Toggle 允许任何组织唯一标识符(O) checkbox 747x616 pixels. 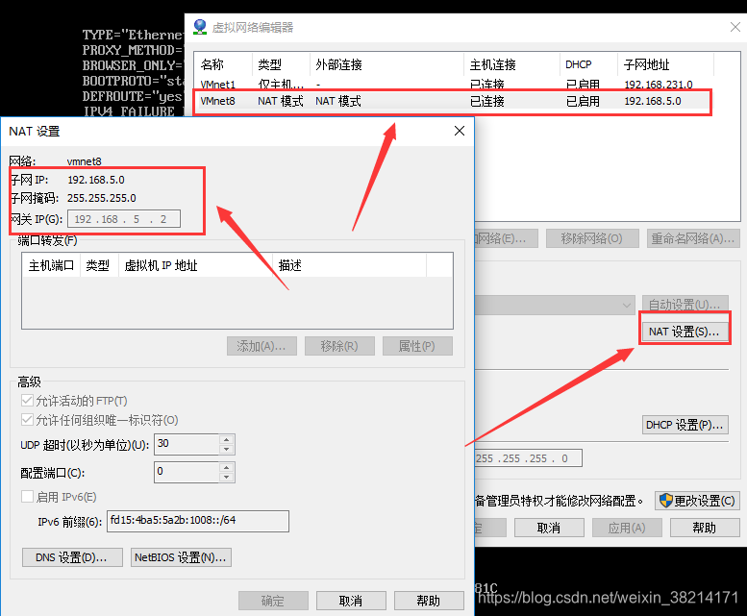[x=27, y=420]
